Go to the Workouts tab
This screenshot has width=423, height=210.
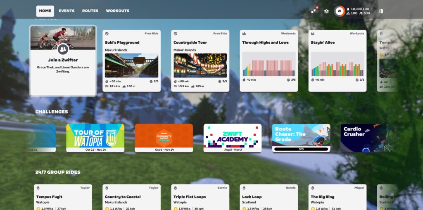click(x=117, y=11)
